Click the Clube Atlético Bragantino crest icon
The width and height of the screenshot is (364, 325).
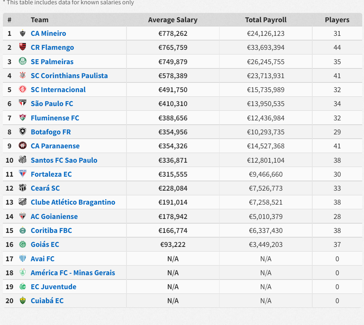[23, 202]
